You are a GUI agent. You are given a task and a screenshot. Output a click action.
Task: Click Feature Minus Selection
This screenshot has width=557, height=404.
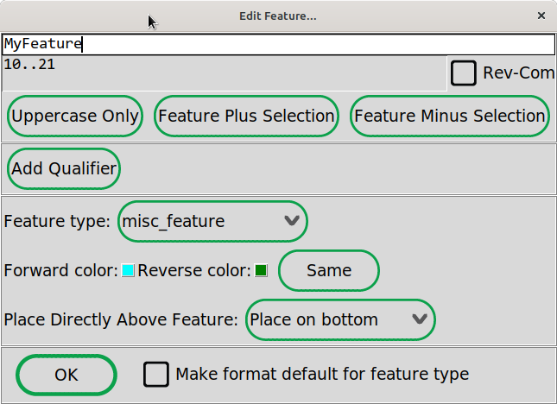tap(449, 116)
